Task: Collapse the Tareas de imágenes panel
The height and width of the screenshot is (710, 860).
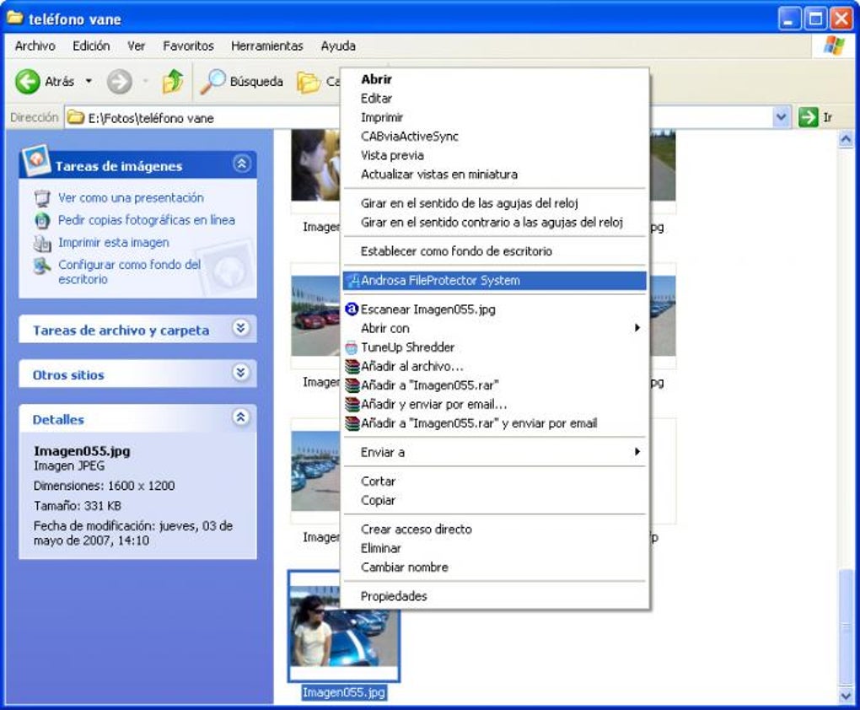Action: tap(242, 164)
